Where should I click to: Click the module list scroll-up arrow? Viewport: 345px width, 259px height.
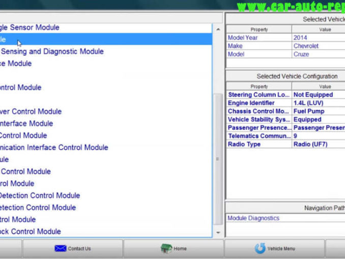pos(218,27)
